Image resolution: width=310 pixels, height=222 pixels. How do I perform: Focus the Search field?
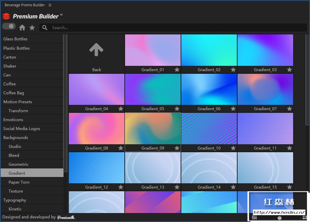click(x=173, y=27)
